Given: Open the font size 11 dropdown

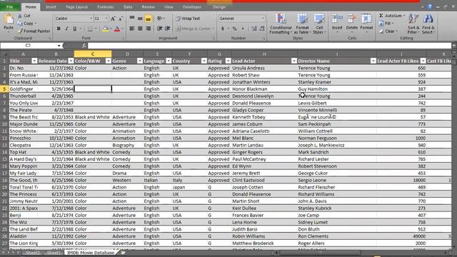Looking at the screenshot, I should [106, 19].
